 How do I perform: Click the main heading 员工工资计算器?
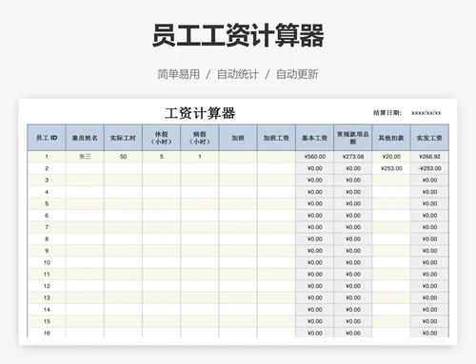[x=238, y=35]
